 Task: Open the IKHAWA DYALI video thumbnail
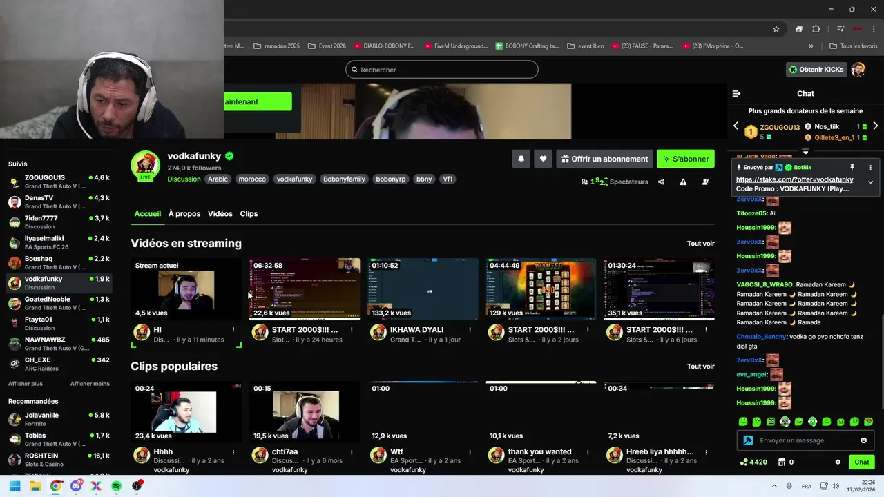click(423, 289)
